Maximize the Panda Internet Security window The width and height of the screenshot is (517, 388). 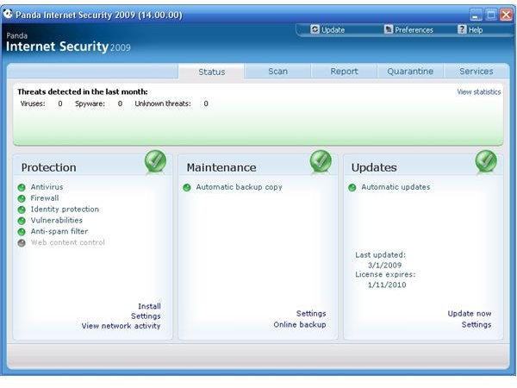click(491, 15)
